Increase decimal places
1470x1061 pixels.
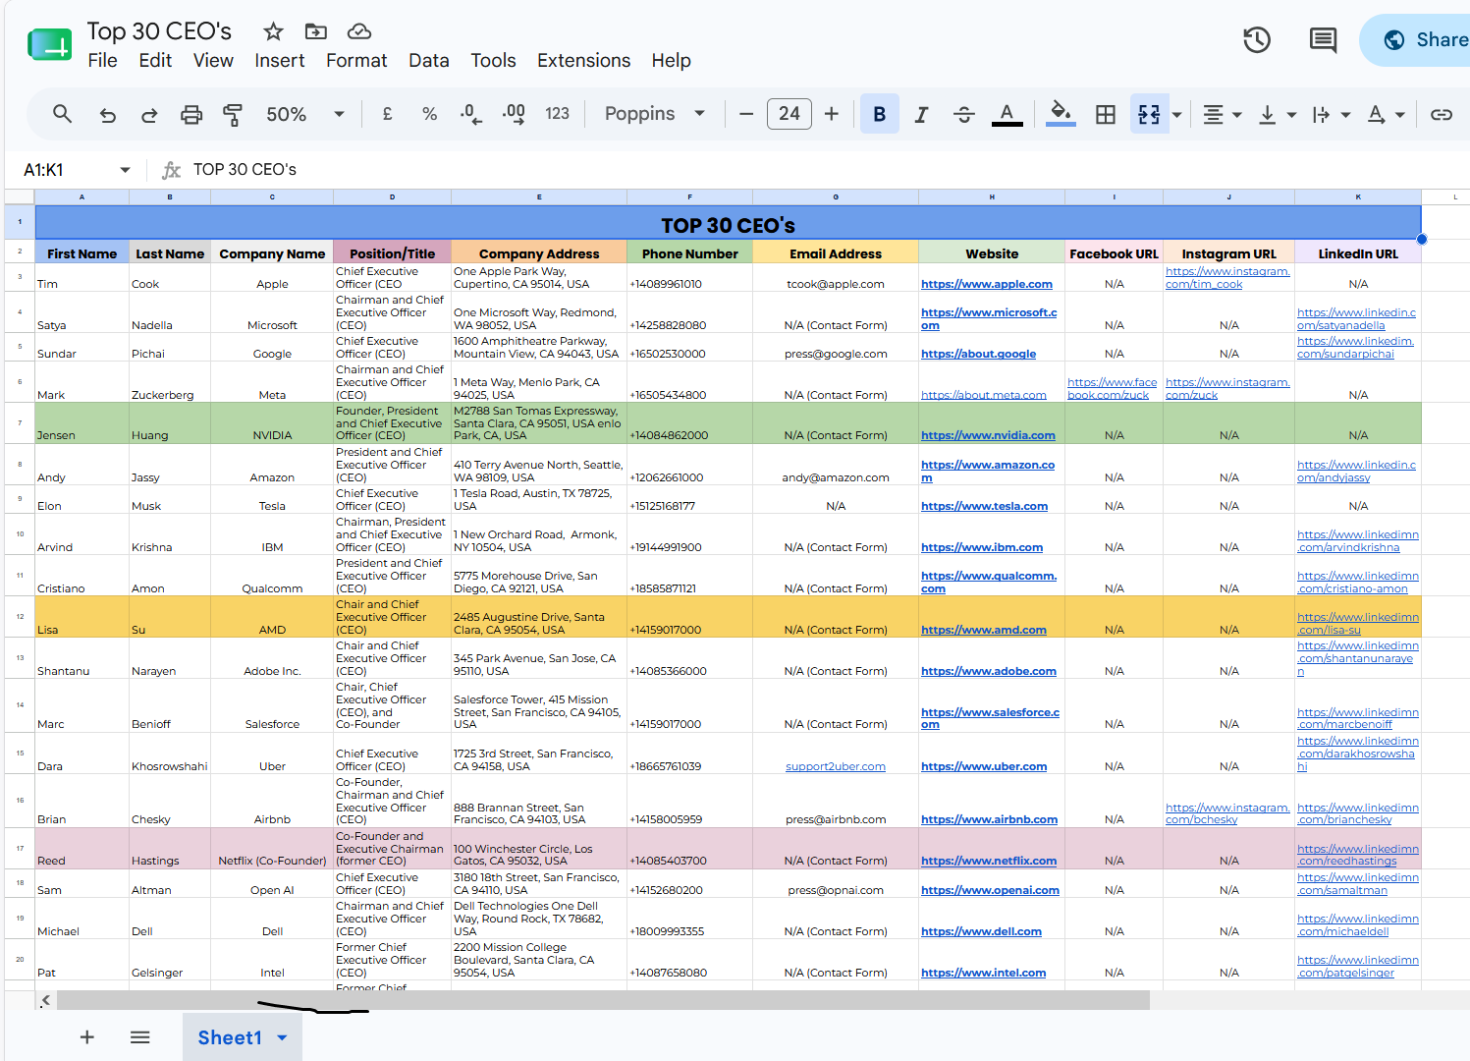pyautogui.click(x=514, y=114)
